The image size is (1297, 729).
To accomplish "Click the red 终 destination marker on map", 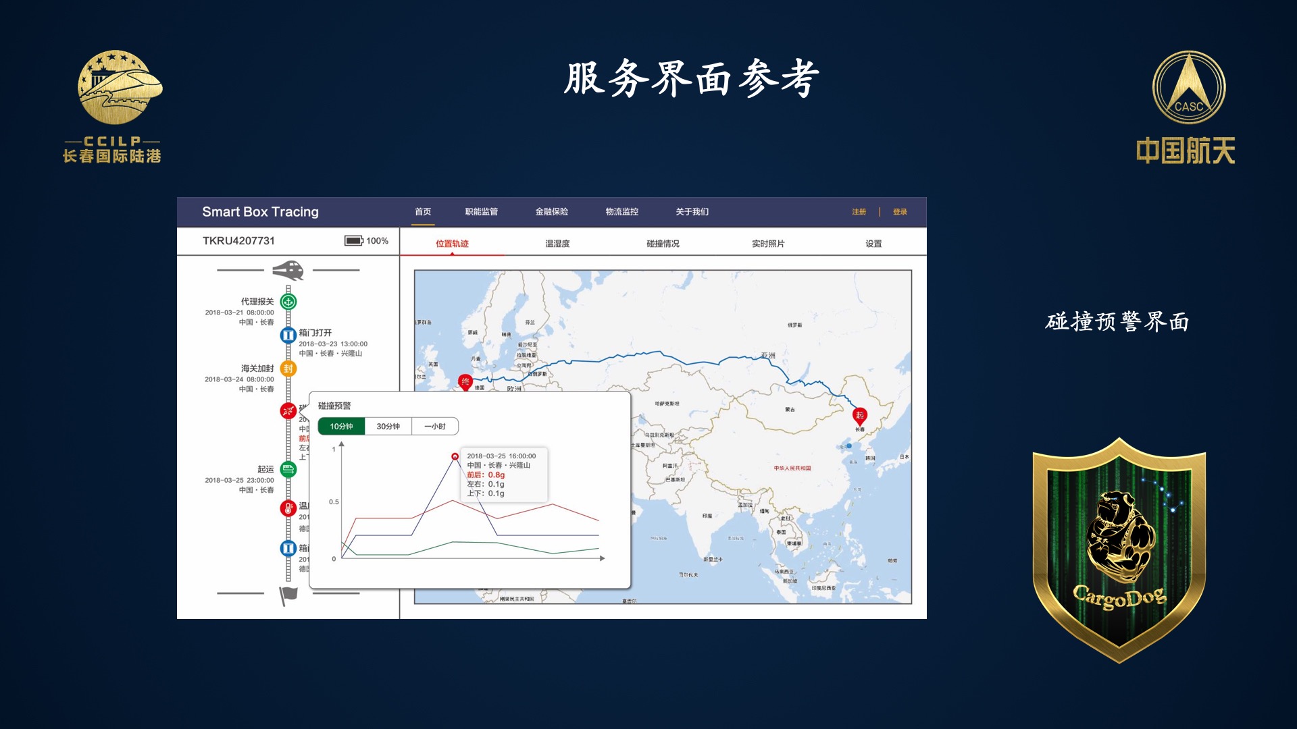I will (465, 383).
